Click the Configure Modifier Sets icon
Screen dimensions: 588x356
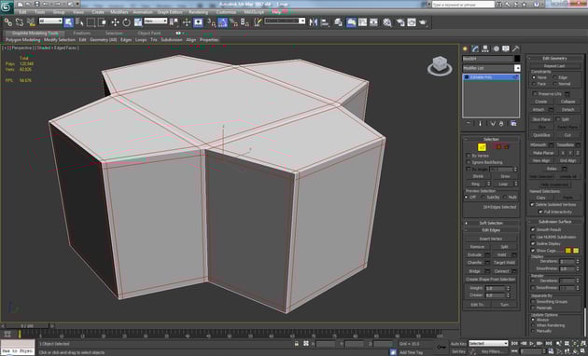pos(513,124)
